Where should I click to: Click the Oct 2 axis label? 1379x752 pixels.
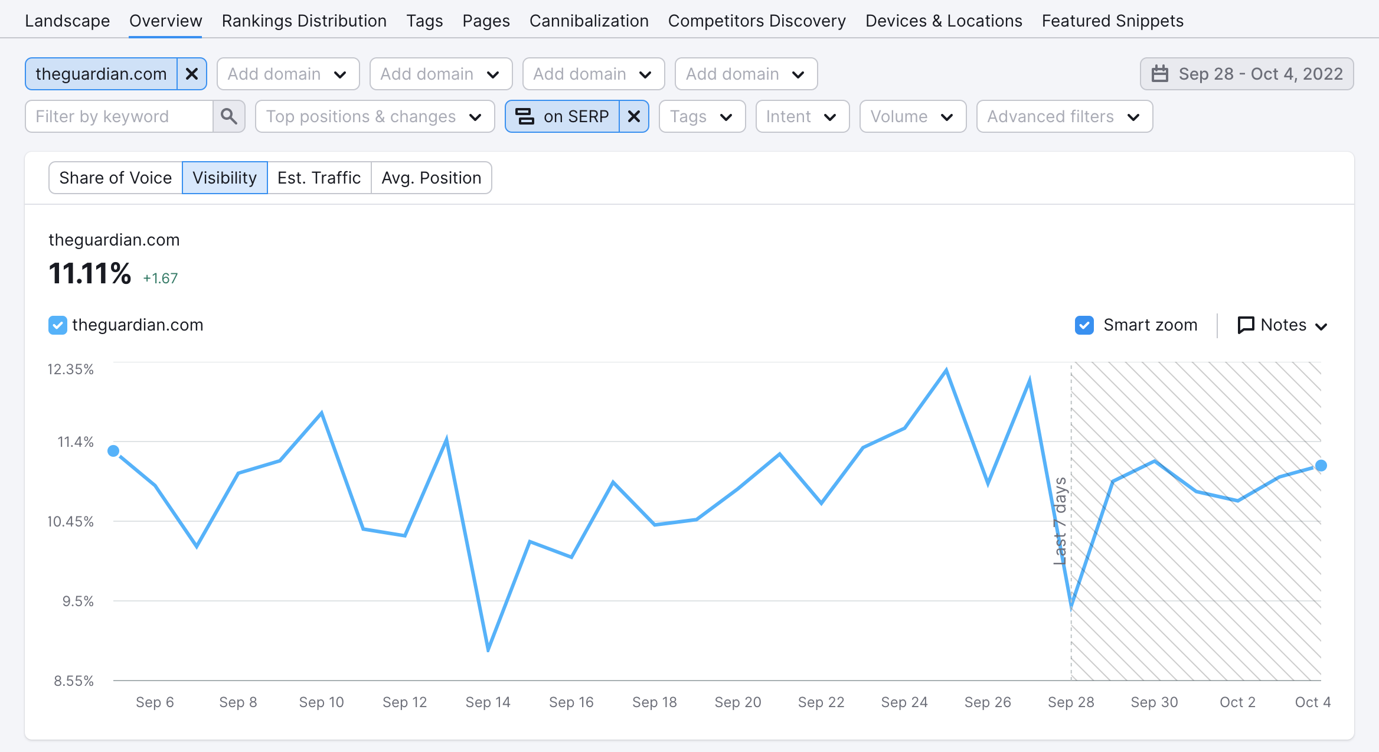1237,702
